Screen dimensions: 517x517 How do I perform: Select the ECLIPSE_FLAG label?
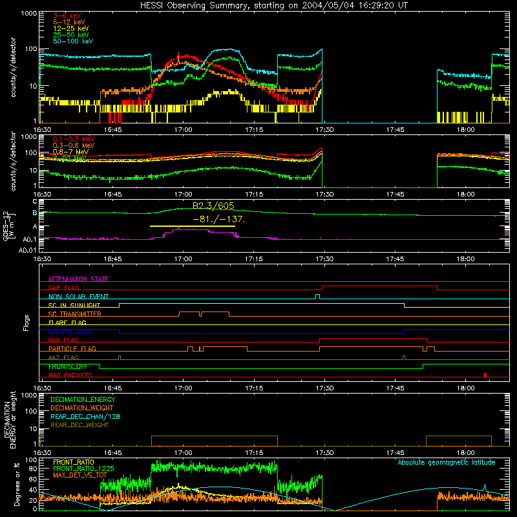point(70,332)
